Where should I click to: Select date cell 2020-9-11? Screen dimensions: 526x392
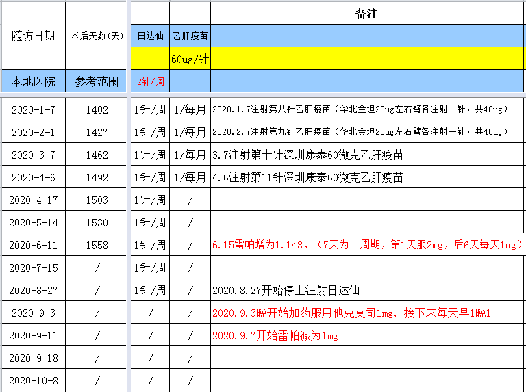(x=33, y=335)
